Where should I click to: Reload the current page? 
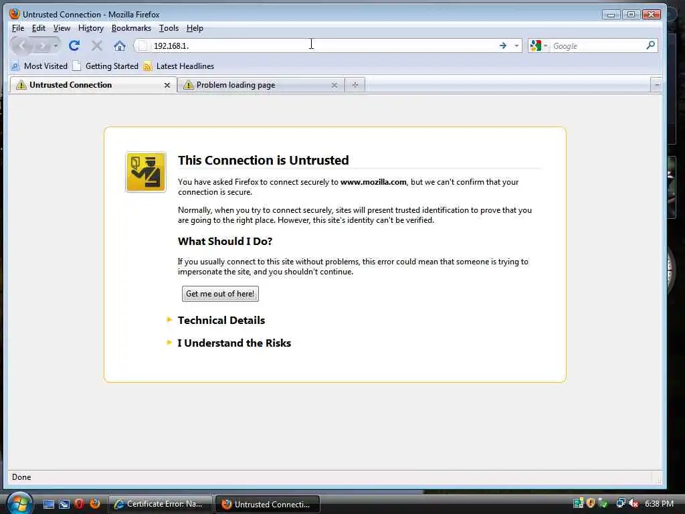coord(74,46)
